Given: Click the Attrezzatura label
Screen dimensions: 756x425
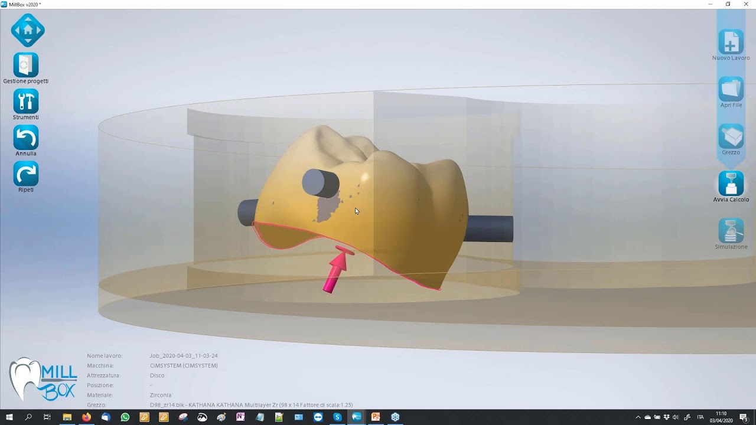Looking at the screenshot, I should (103, 375).
